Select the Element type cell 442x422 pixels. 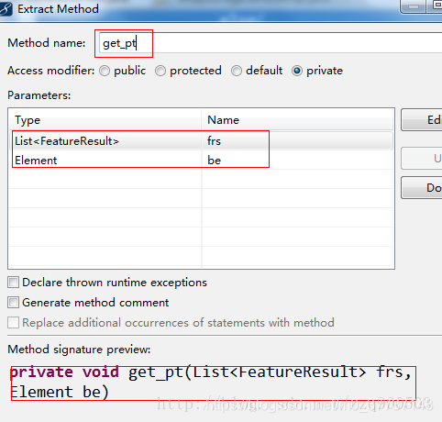(x=105, y=161)
